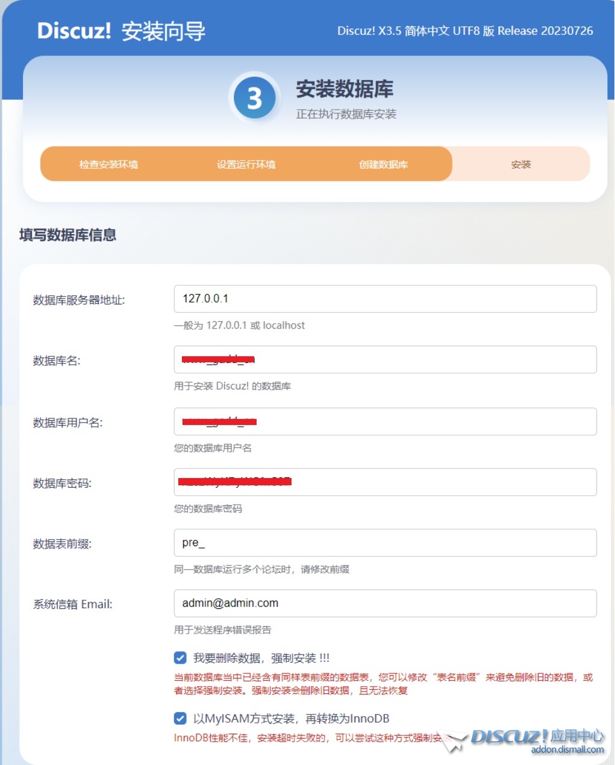Open the 创建数据库 step
This screenshot has height=765, width=615.
click(x=384, y=164)
